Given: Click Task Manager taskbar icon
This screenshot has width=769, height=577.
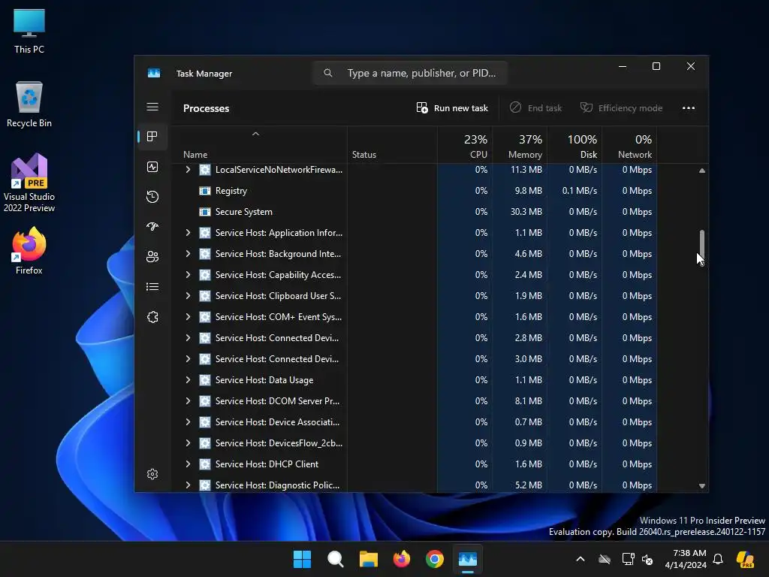Looking at the screenshot, I should [x=468, y=559].
